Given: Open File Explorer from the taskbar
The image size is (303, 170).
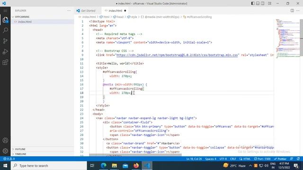Looking at the screenshot, I should (x=115, y=166).
